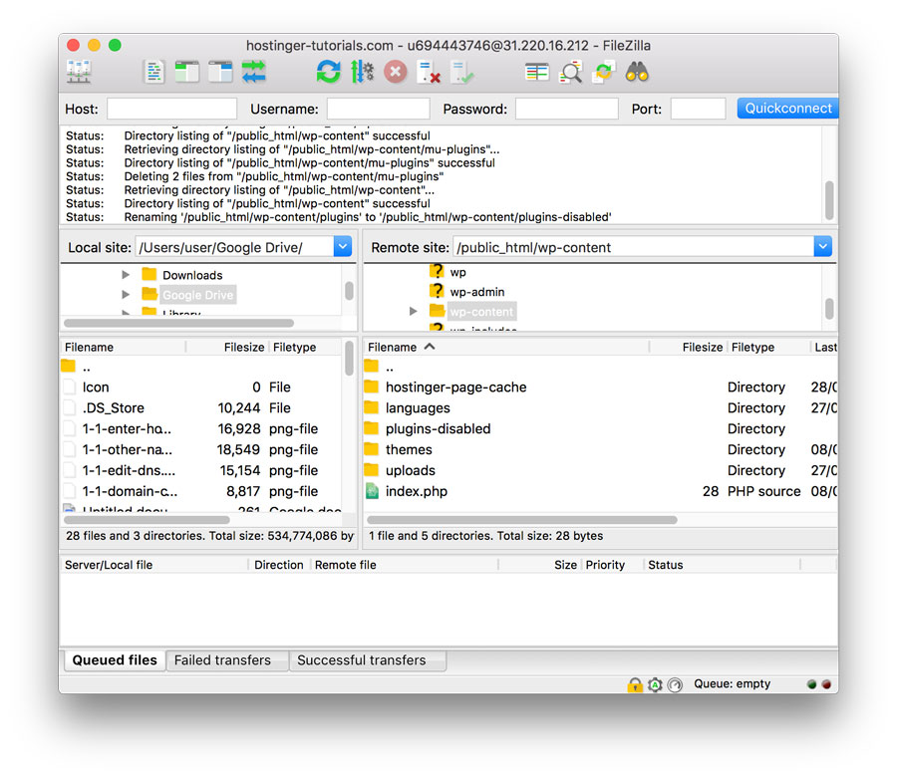
Task: Toggle processing of transfer queue
Action: (362, 72)
